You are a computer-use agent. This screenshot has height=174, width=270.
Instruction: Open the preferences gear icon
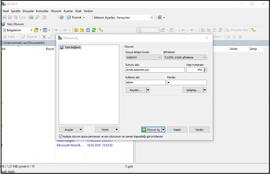click(62, 17)
